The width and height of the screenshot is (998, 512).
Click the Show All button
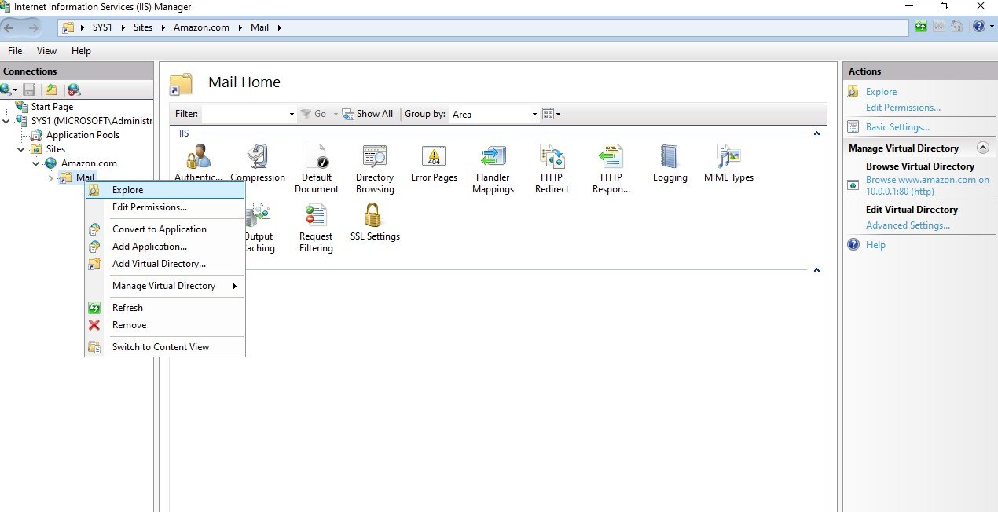pyautogui.click(x=367, y=114)
